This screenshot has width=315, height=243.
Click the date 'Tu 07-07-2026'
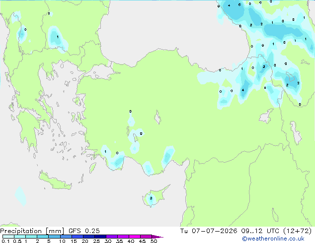point(209,231)
